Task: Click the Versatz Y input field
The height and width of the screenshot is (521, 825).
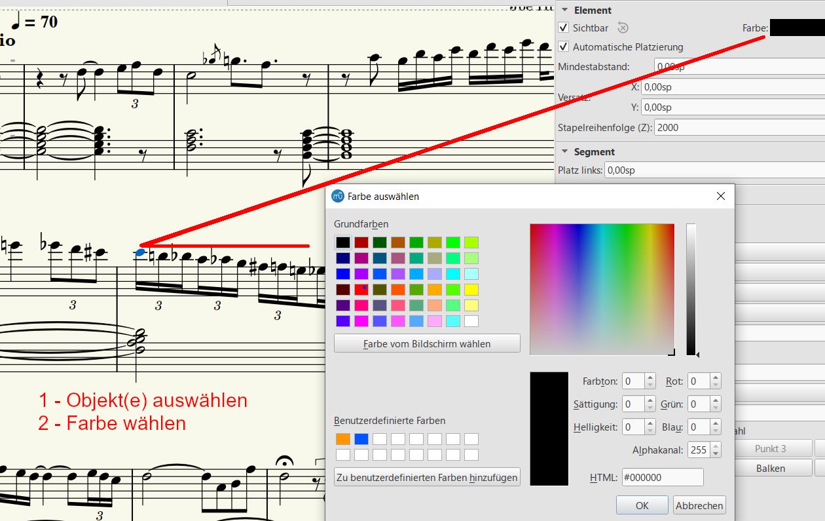Action: (x=733, y=107)
